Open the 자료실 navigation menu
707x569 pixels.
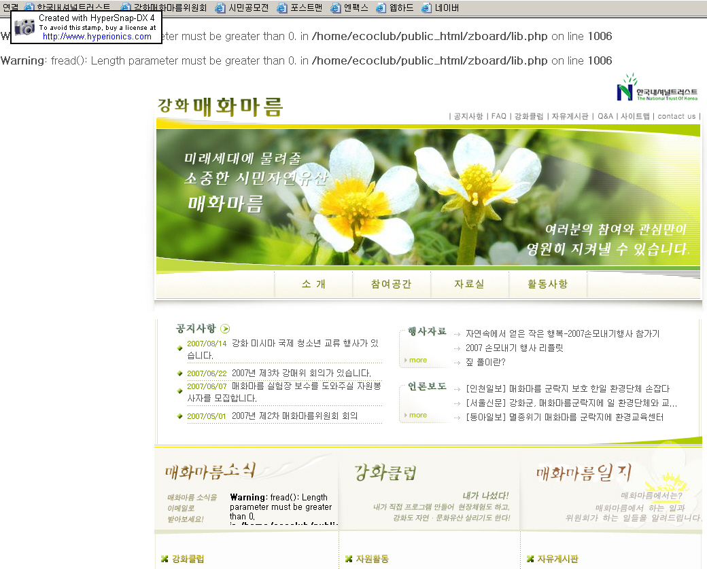coord(469,284)
